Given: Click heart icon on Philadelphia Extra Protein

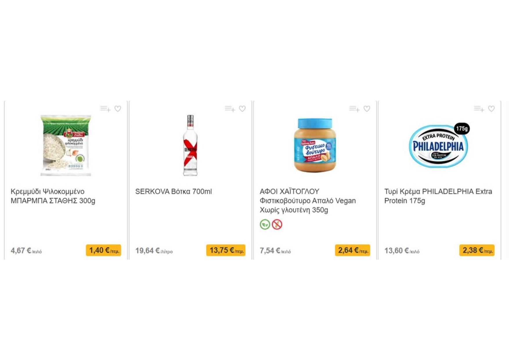Looking at the screenshot, I should (x=491, y=109).
